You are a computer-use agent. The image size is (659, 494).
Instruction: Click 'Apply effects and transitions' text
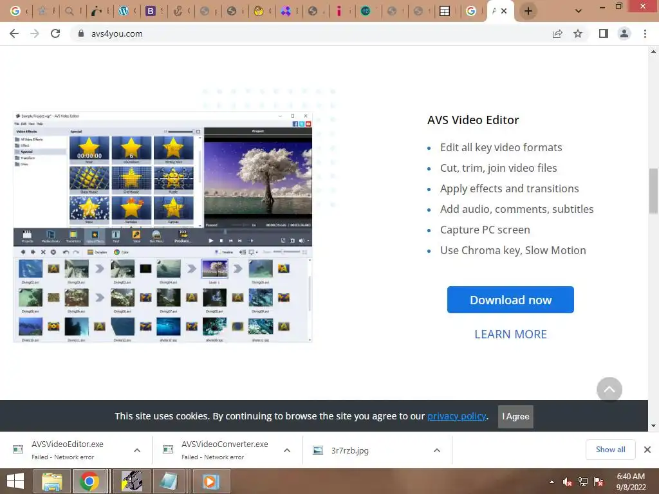(510, 188)
